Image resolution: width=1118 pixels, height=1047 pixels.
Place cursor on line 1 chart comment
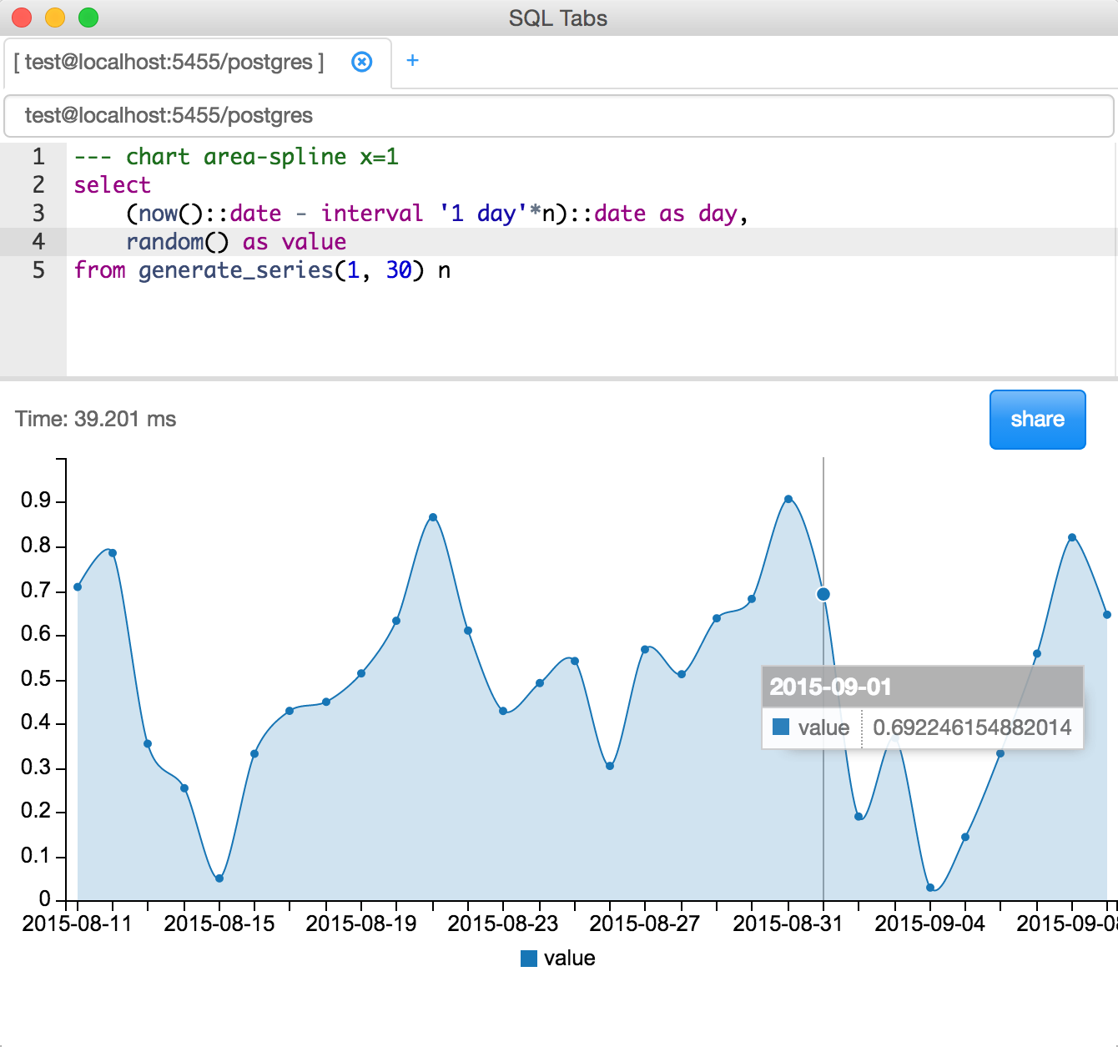coord(236,157)
